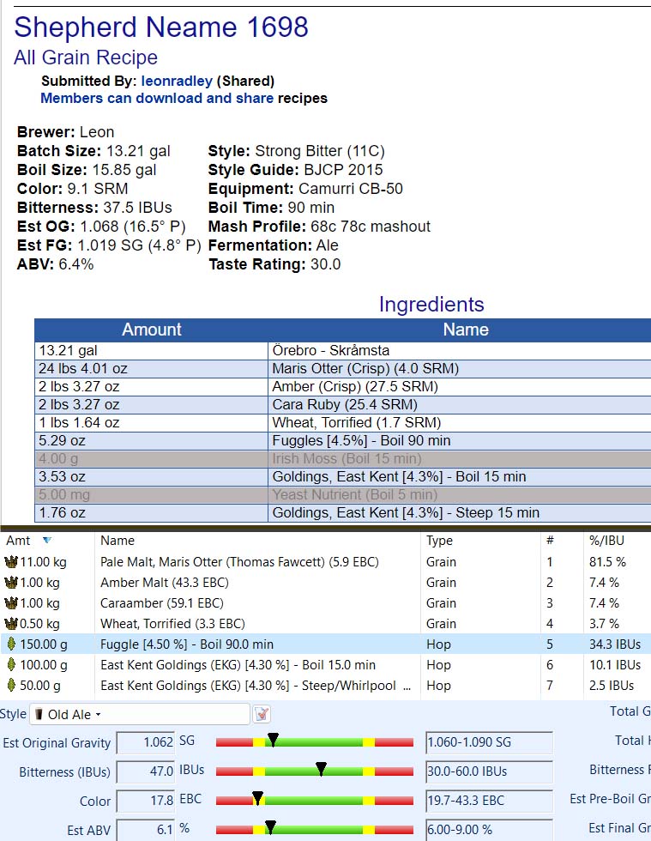Select the Fuggle Boil 90.0 min row
This screenshot has width=651, height=841.
(326, 644)
